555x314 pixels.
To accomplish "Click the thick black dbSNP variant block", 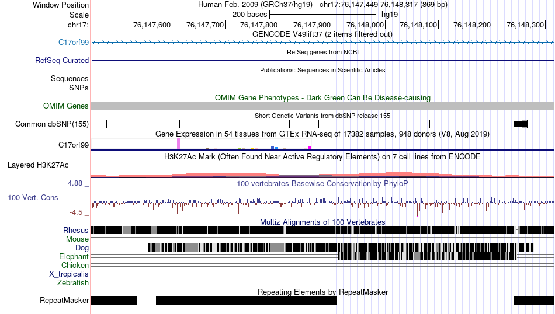I will click(521, 124).
